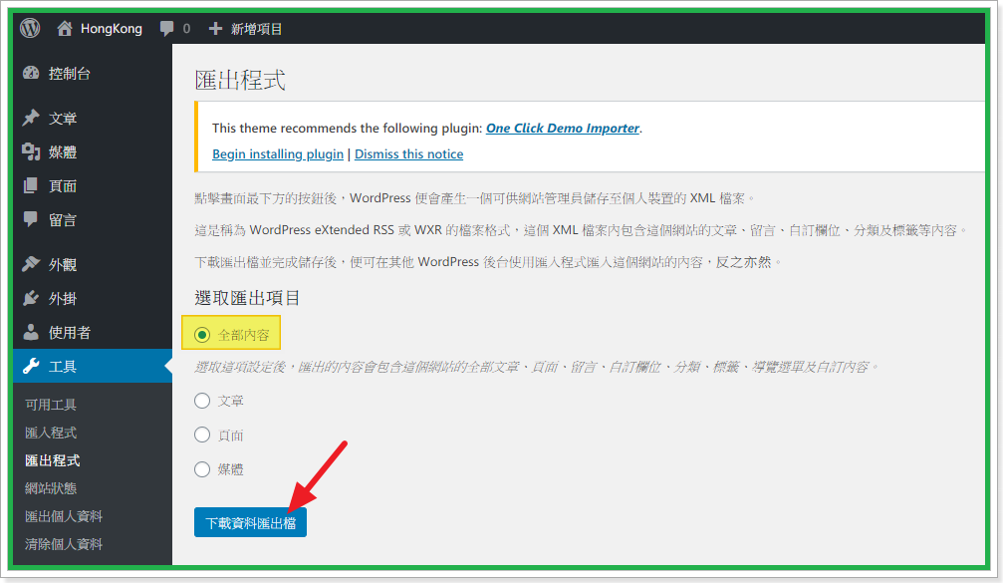This screenshot has width=1003, height=583.
Task: Click the speech bubble icon for 留言
Action: coord(31,219)
